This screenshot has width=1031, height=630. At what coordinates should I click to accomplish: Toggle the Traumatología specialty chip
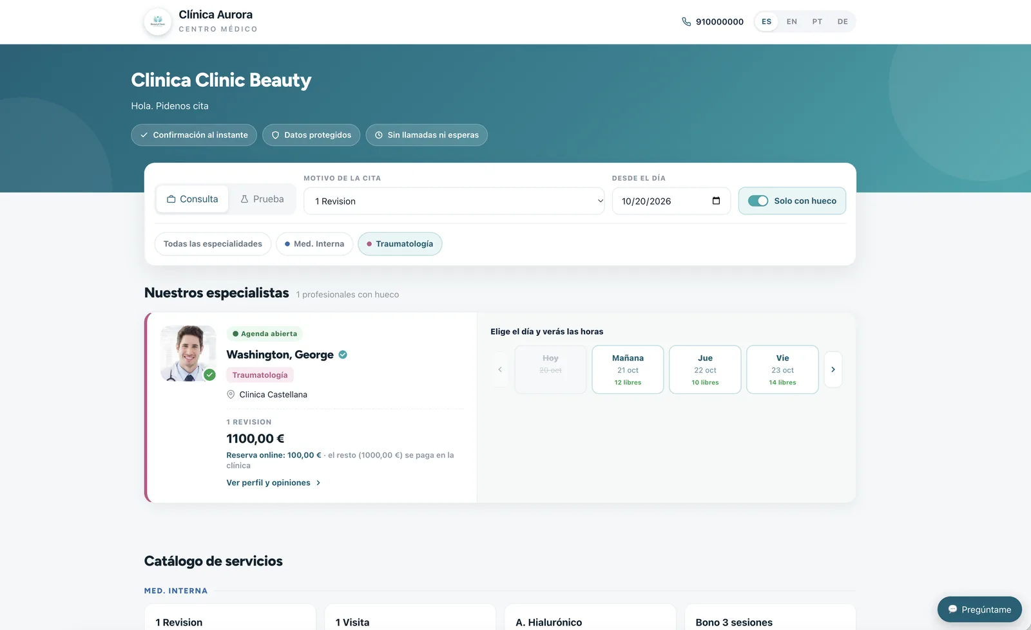400,244
